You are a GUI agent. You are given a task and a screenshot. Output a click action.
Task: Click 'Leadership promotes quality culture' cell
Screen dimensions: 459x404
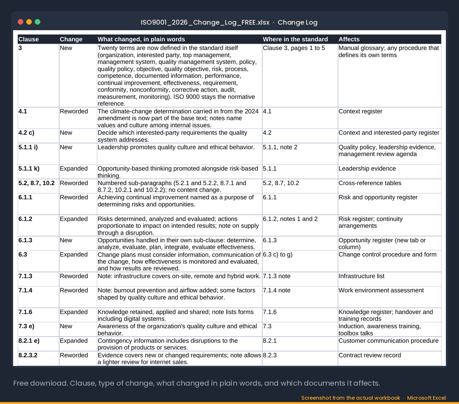179,154
